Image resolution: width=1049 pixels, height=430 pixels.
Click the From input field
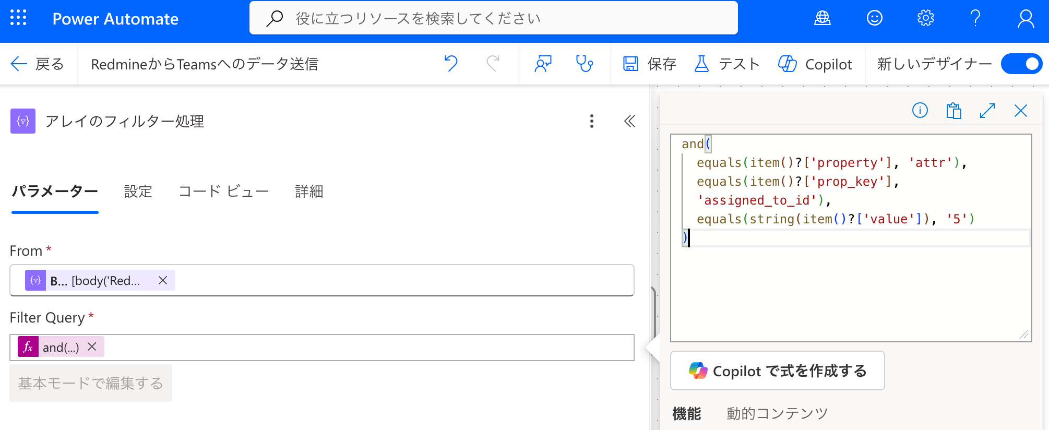322,281
